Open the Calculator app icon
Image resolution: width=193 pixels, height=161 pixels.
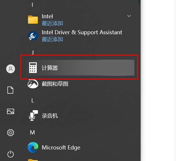[x=33, y=68]
